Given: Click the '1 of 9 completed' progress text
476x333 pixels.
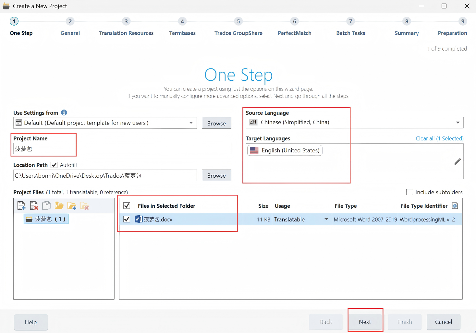Looking at the screenshot, I should point(447,49).
